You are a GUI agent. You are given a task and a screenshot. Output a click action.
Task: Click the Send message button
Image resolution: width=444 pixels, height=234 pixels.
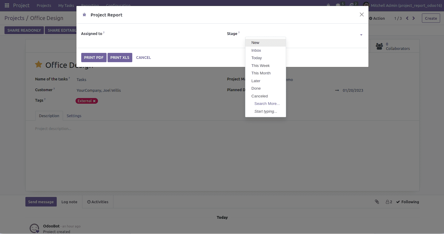41,202
